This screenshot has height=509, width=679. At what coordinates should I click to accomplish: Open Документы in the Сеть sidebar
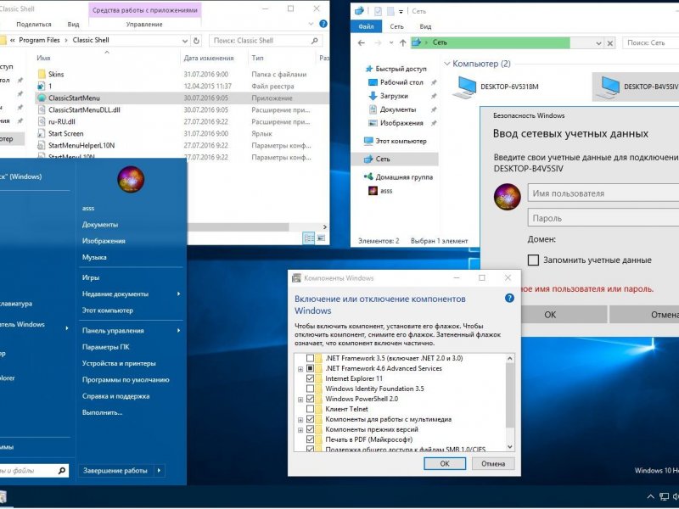point(392,109)
